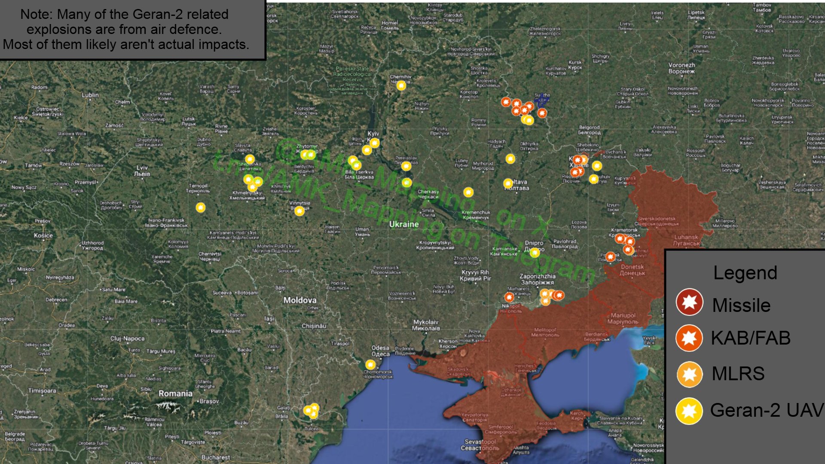
Task: Click the Moldova country label
Action: tap(299, 300)
